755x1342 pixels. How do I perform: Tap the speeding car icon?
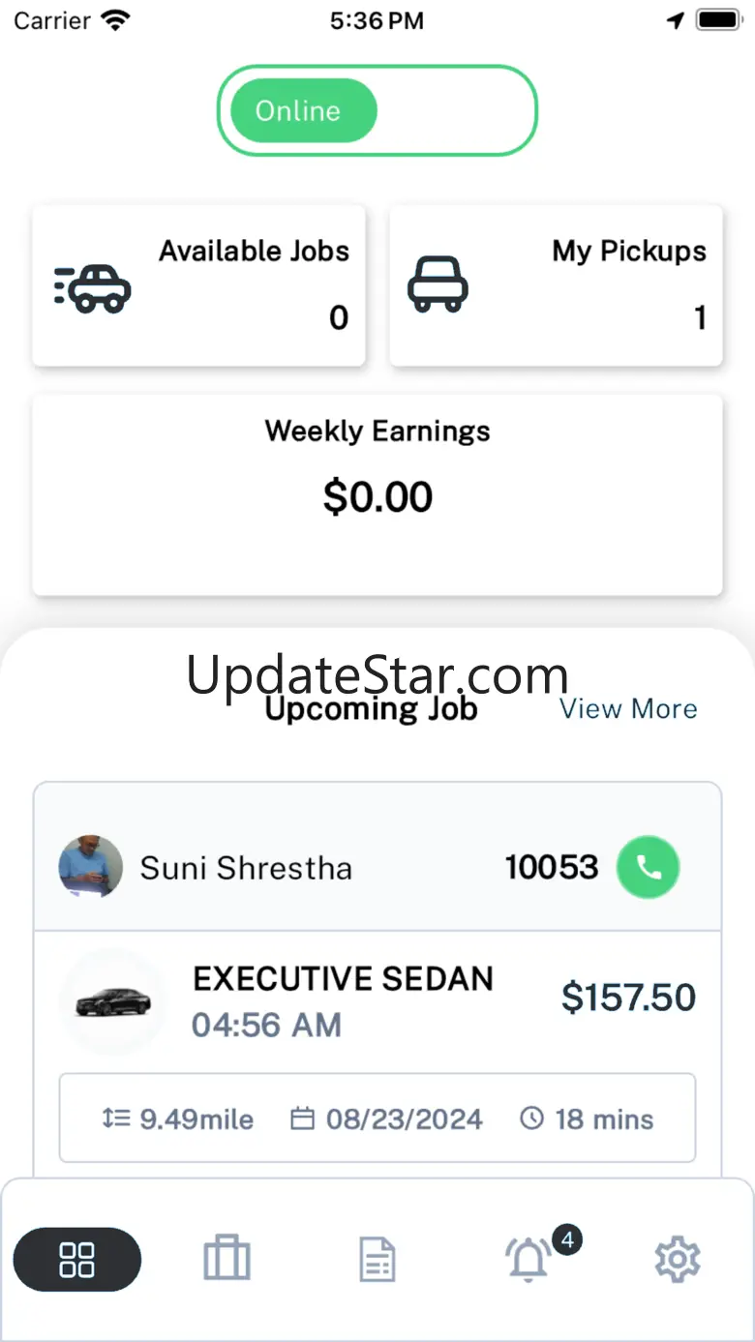coord(93,287)
